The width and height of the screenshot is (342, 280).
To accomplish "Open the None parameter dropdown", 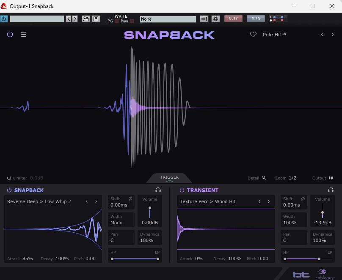I will click(168, 19).
